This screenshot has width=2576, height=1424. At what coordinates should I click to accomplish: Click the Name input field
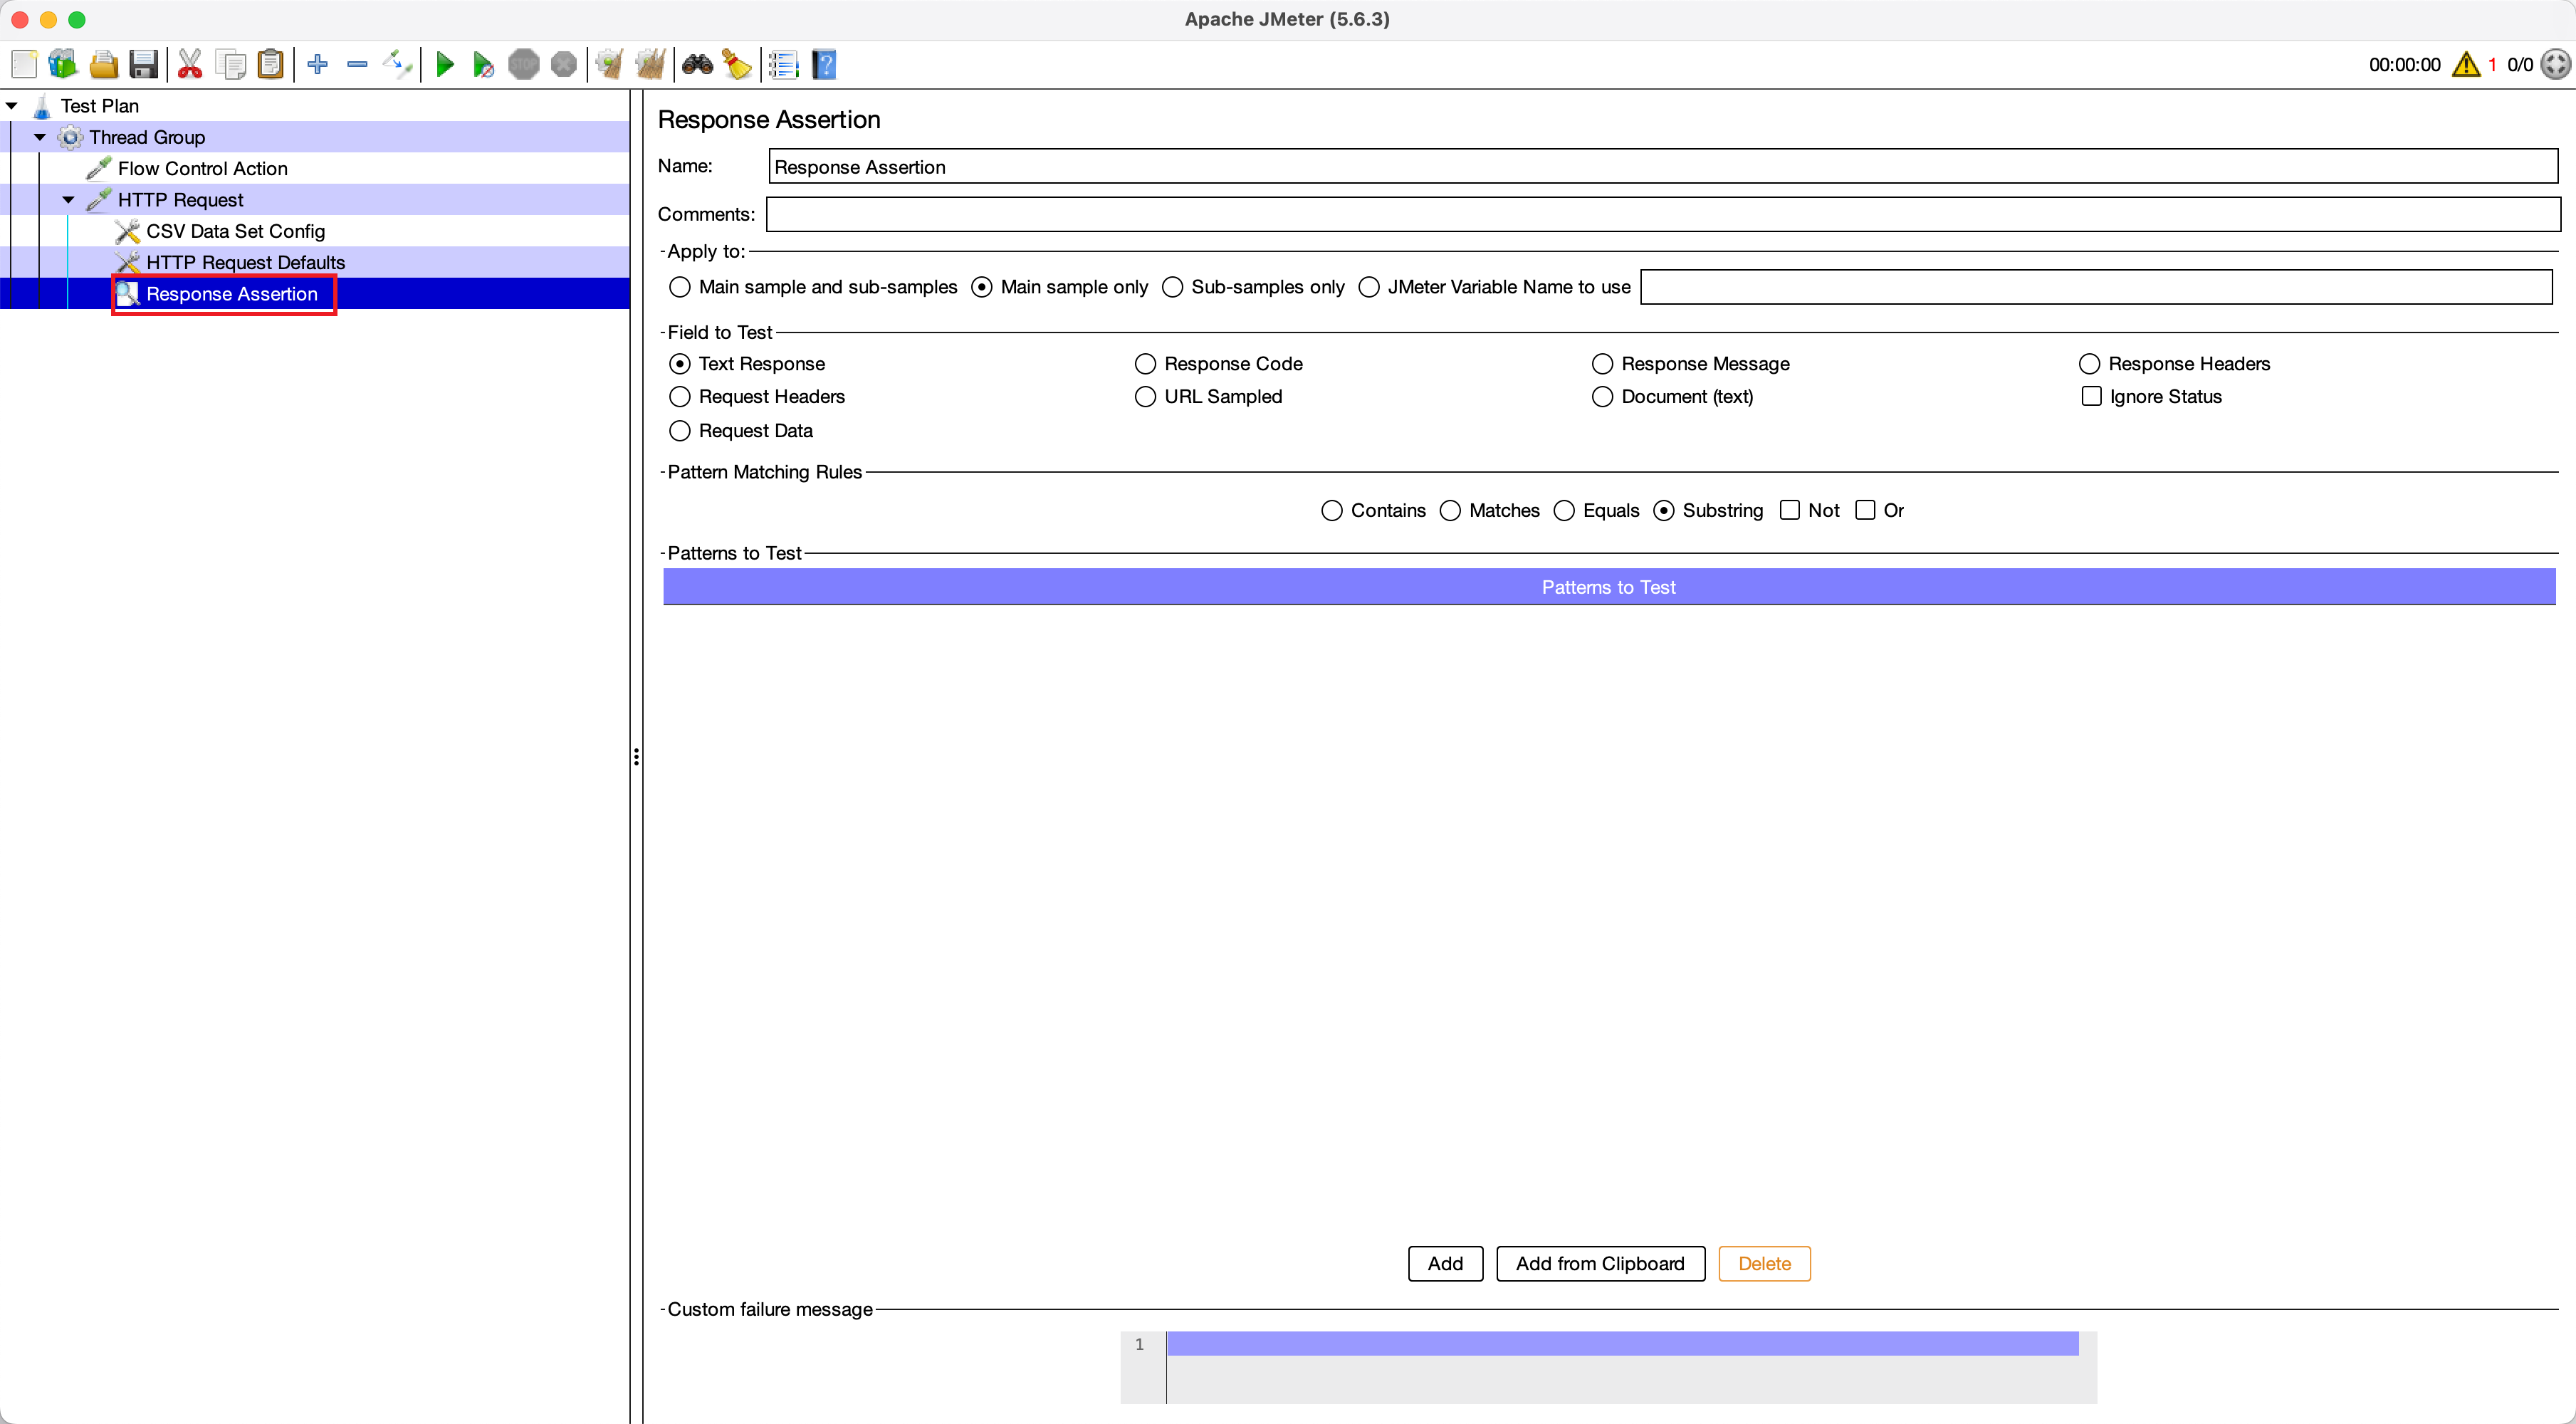[x=1663, y=167]
